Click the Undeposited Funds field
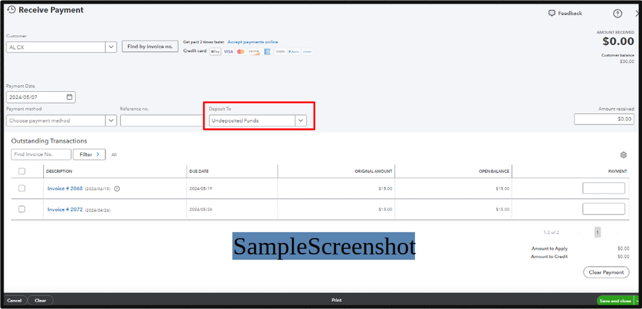Screen dimensions: 642x309 (252, 121)
